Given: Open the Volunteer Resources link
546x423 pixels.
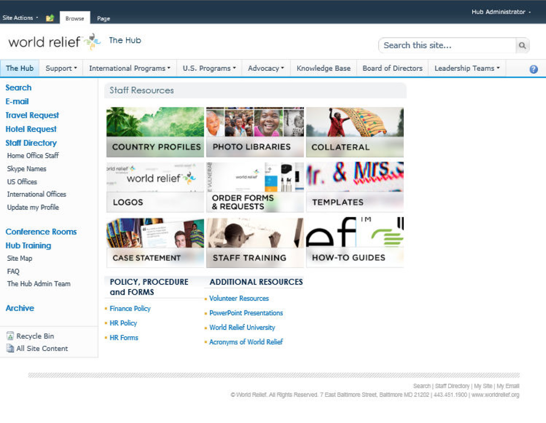Looking at the screenshot, I should click(239, 299).
